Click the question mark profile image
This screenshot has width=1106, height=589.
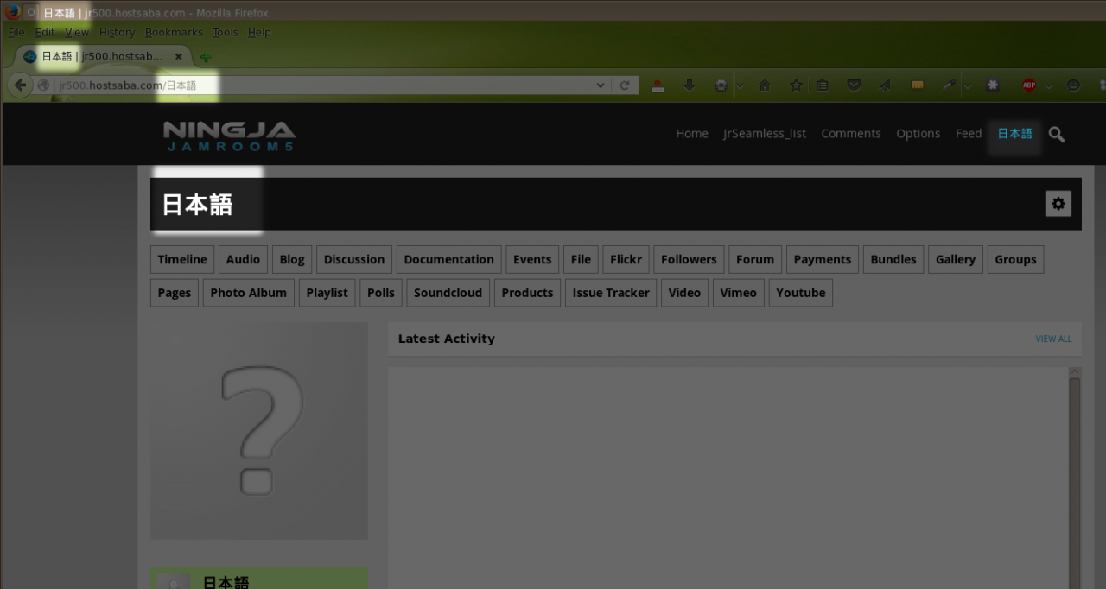click(259, 431)
